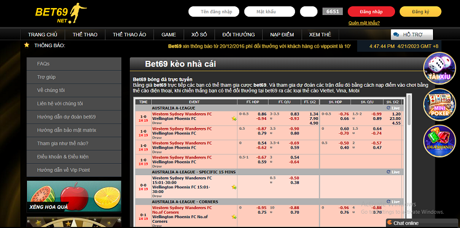The image size is (460, 228).
Task: Click 1H 1X2 odds 4.55
Action: pos(396,123)
